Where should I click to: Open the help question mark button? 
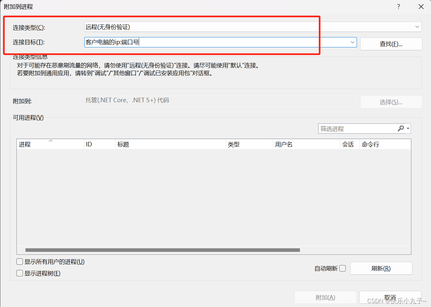[x=398, y=7]
